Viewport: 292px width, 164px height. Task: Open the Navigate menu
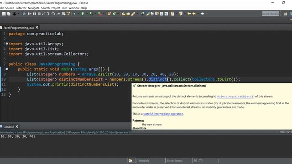click(34, 8)
